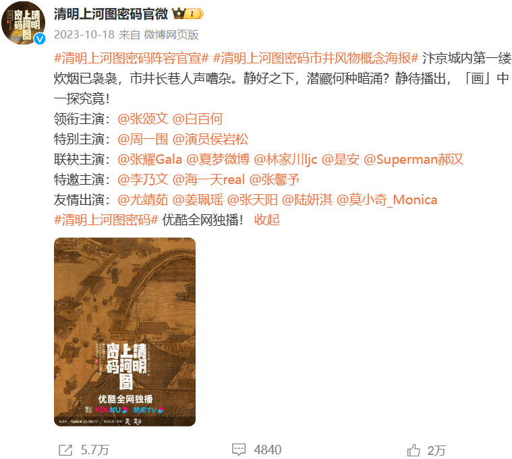This screenshot has height=459, width=512.
Task: Open the account profile avatar
Action: 23,22
